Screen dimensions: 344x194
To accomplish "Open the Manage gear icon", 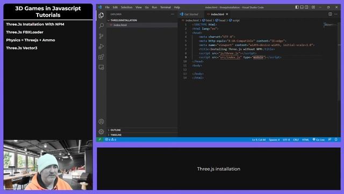I will (101, 131).
